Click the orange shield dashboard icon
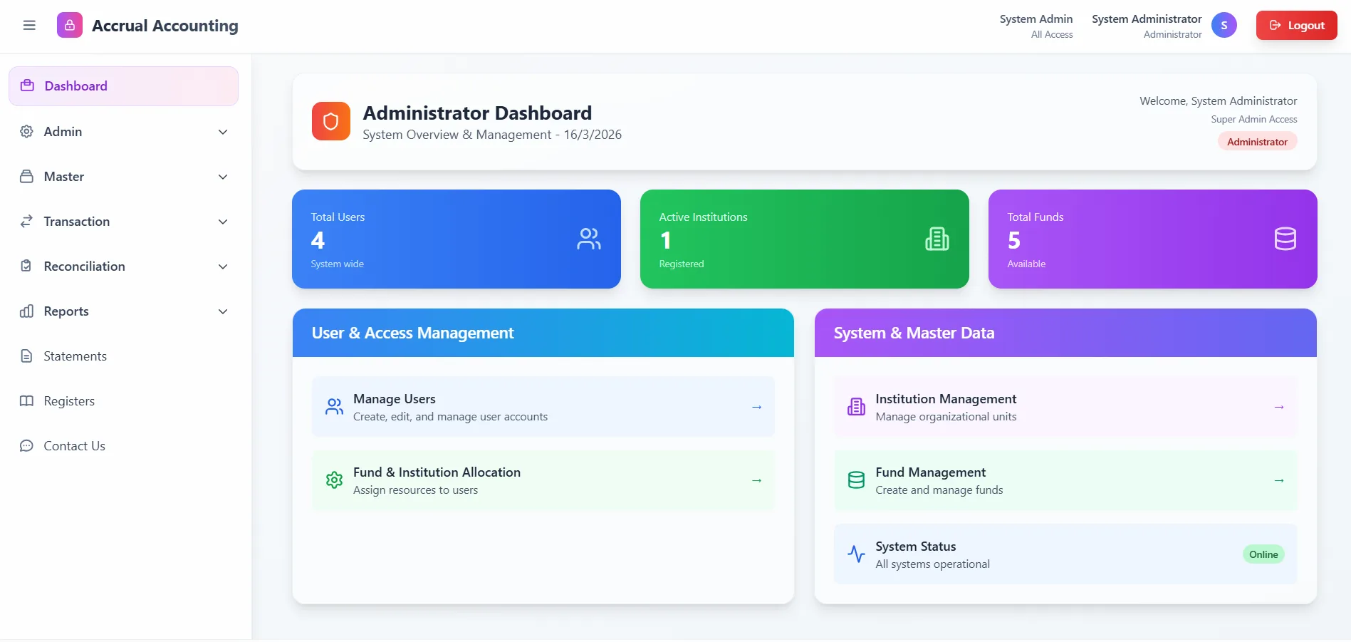 (330, 121)
